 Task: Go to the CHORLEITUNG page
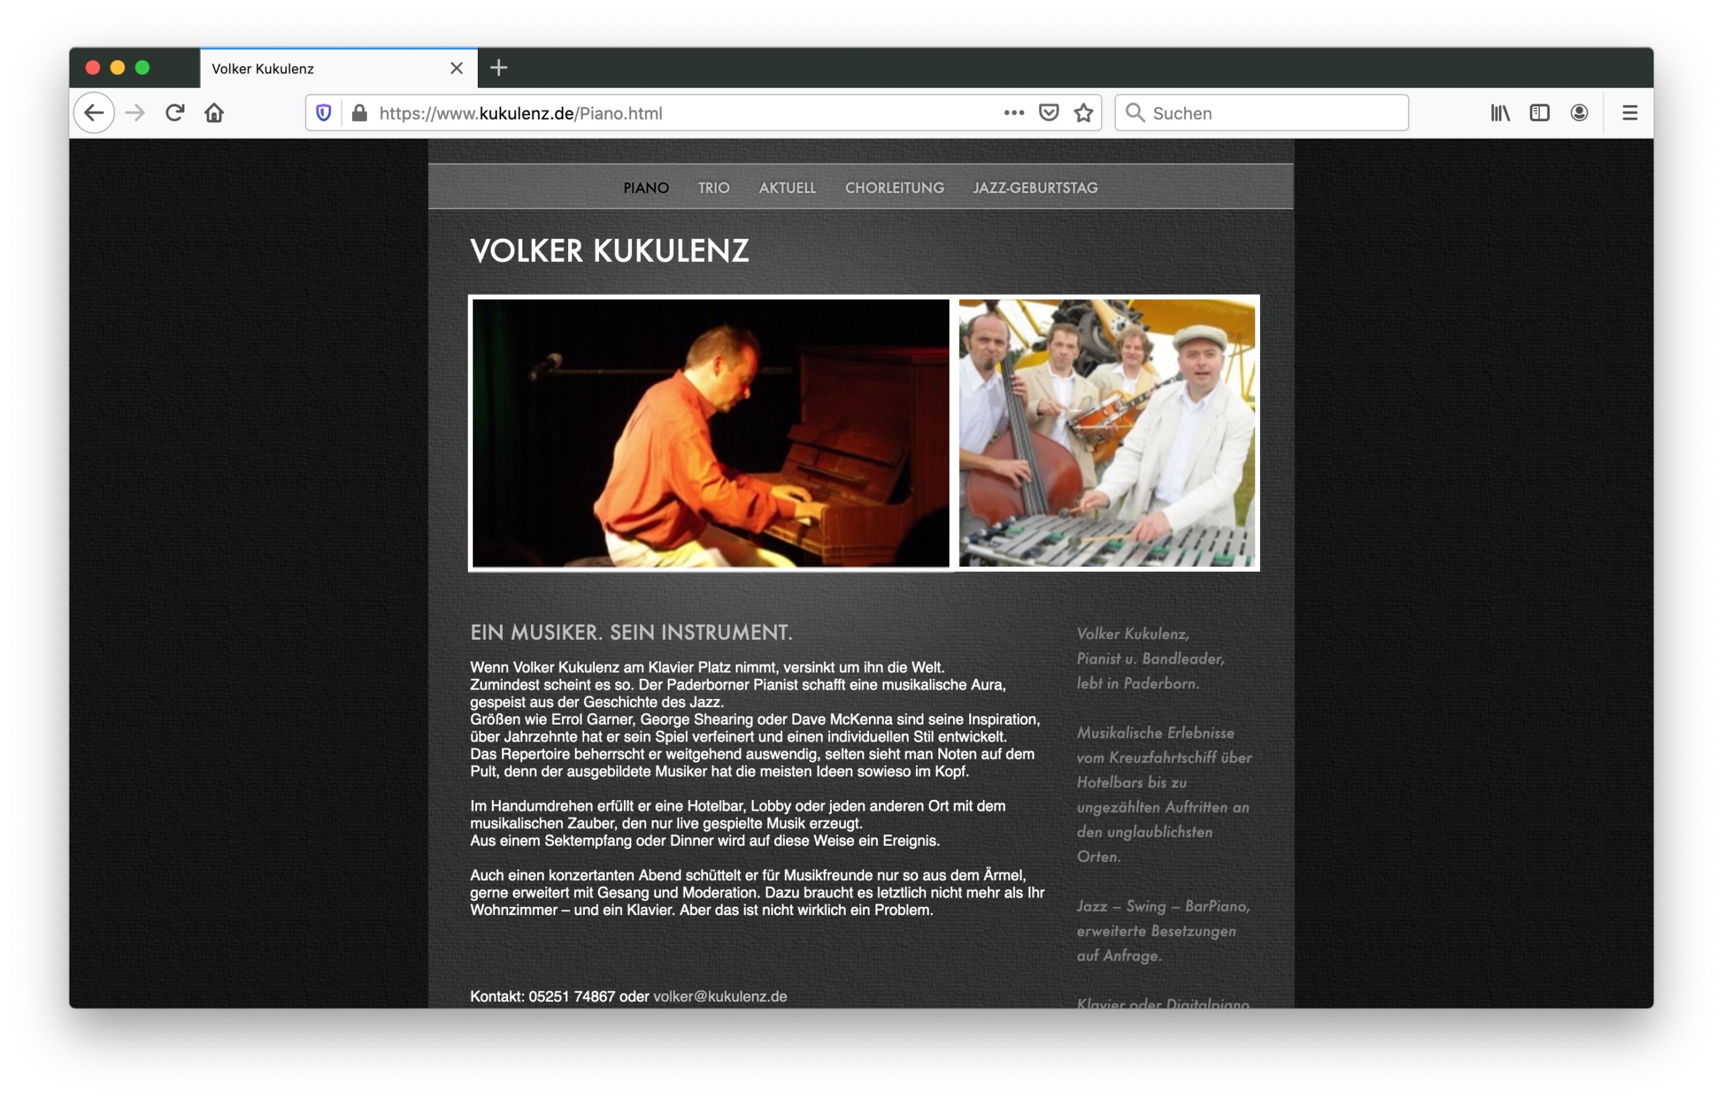[894, 188]
